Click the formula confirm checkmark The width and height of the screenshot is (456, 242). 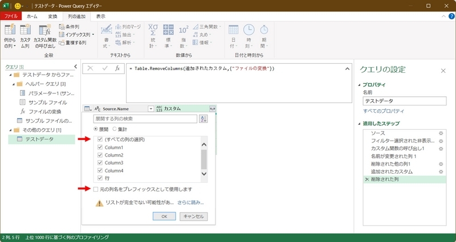(x=105, y=68)
